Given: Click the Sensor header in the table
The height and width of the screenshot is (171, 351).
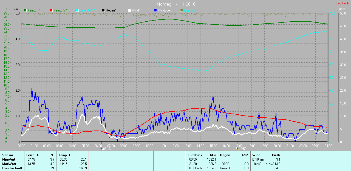Looking at the screenshot, I should 8,155.
